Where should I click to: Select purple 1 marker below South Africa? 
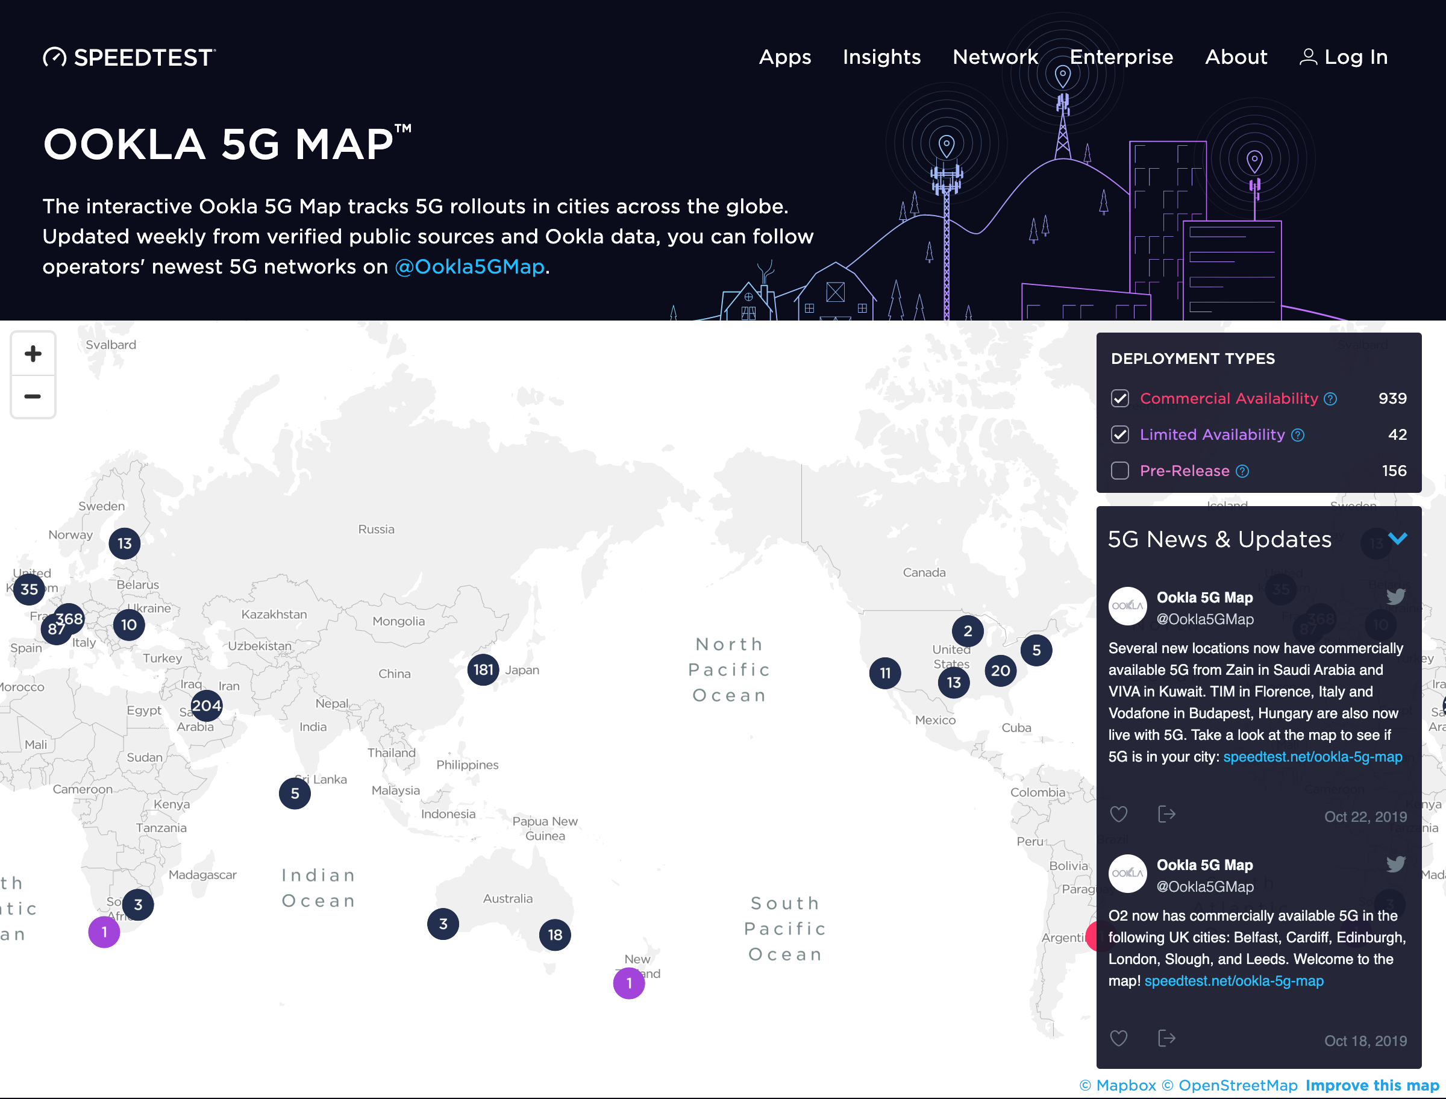click(104, 931)
